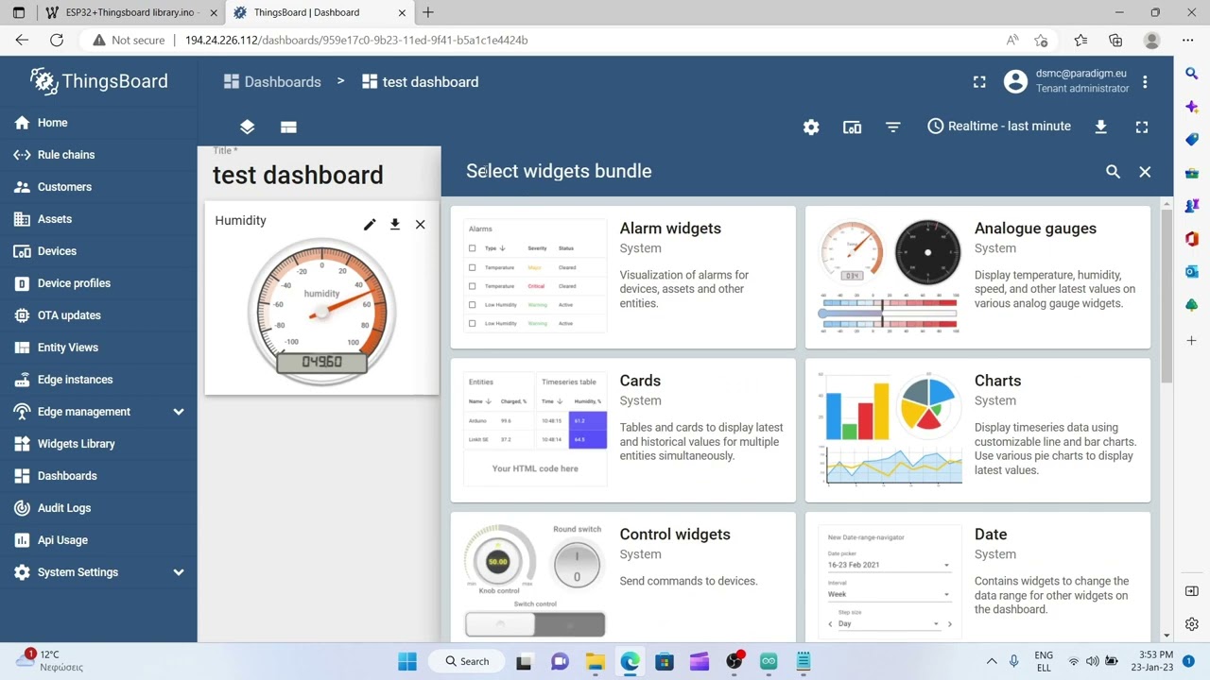1210x680 pixels.
Task: Select Analogue gauges bundle
Action: [977, 277]
